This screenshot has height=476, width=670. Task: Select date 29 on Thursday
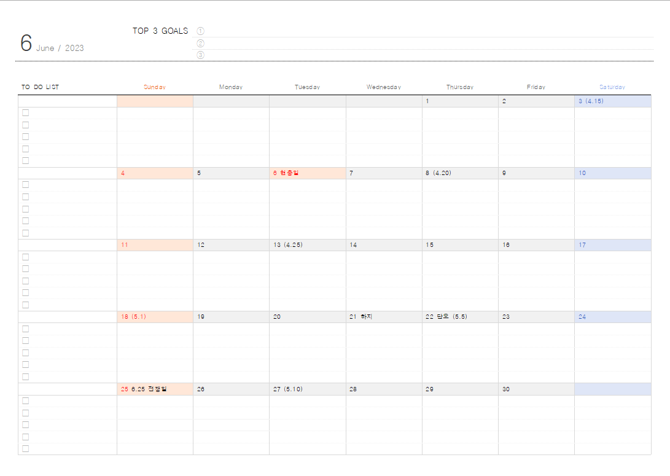tap(460, 389)
